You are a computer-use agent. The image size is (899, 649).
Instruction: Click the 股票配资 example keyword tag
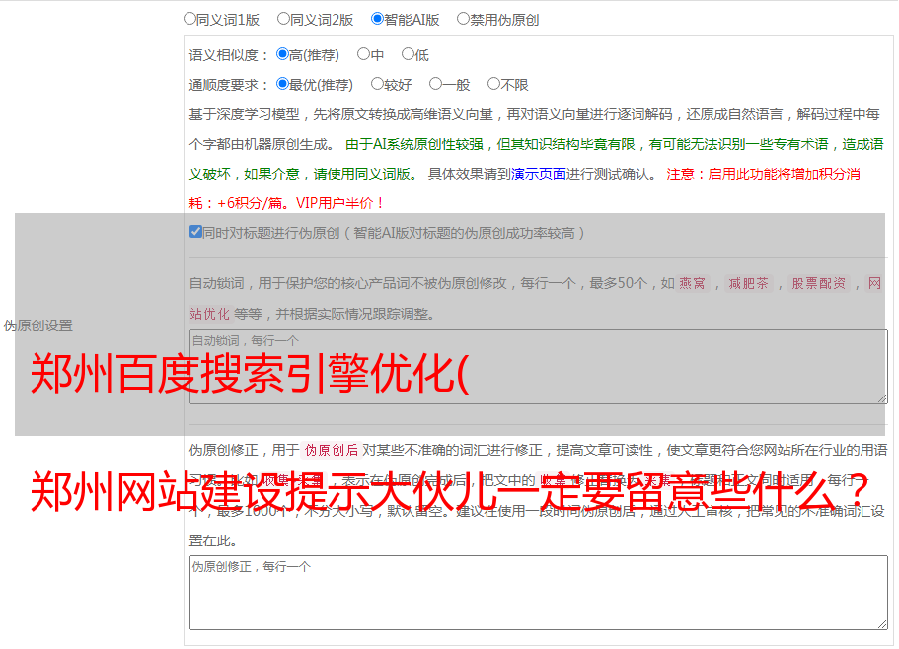[819, 283]
